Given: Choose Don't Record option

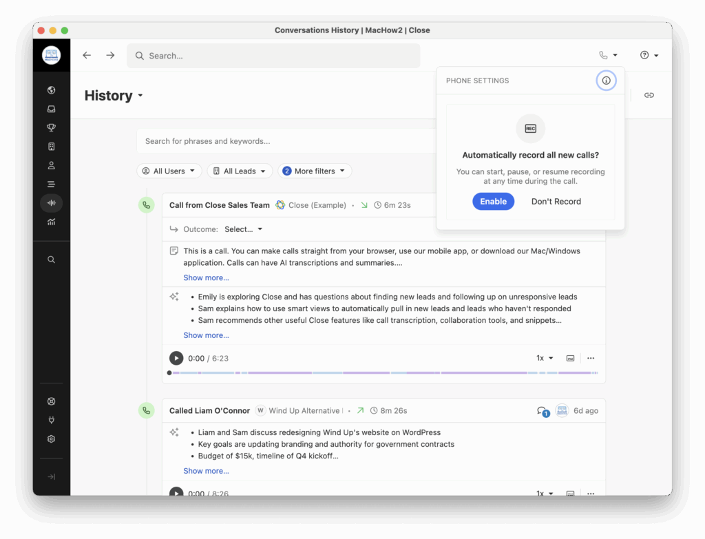Looking at the screenshot, I should coord(556,202).
